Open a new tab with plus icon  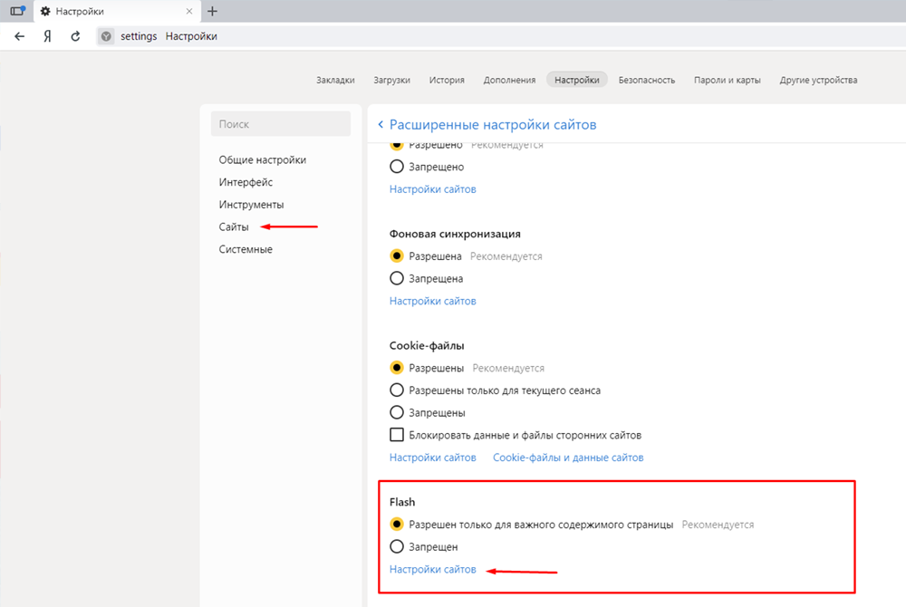tap(212, 12)
